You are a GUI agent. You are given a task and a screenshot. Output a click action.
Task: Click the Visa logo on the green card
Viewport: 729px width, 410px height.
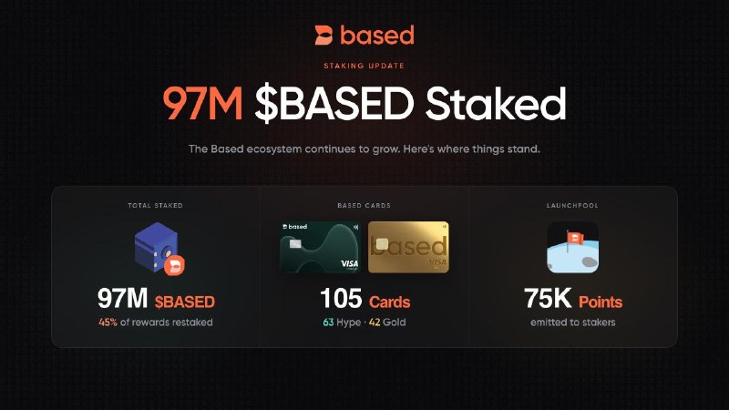349,263
